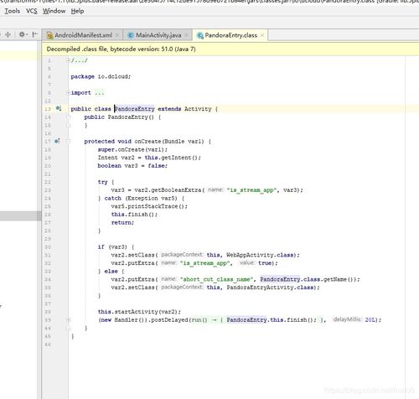Click the MainActivity.java class icon
The image size is (419, 399).
click(x=131, y=35)
